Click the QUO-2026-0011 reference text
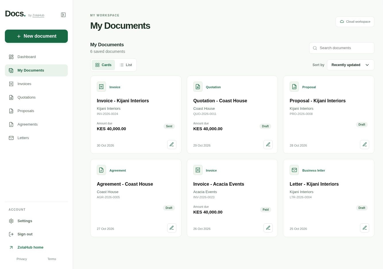 tap(205, 114)
